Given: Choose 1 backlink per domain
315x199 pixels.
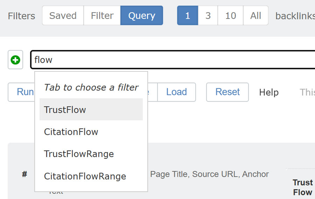Looking at the screenshot, I should (187, 16).
